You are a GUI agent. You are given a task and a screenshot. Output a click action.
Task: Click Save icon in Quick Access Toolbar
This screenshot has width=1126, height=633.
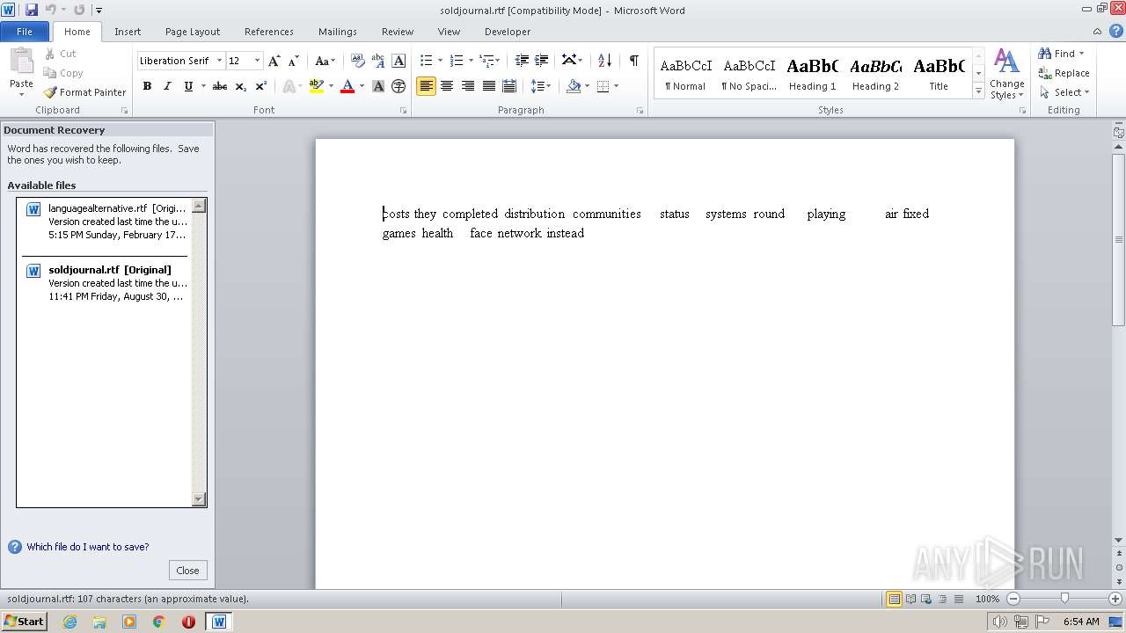[x=32, y=10]
